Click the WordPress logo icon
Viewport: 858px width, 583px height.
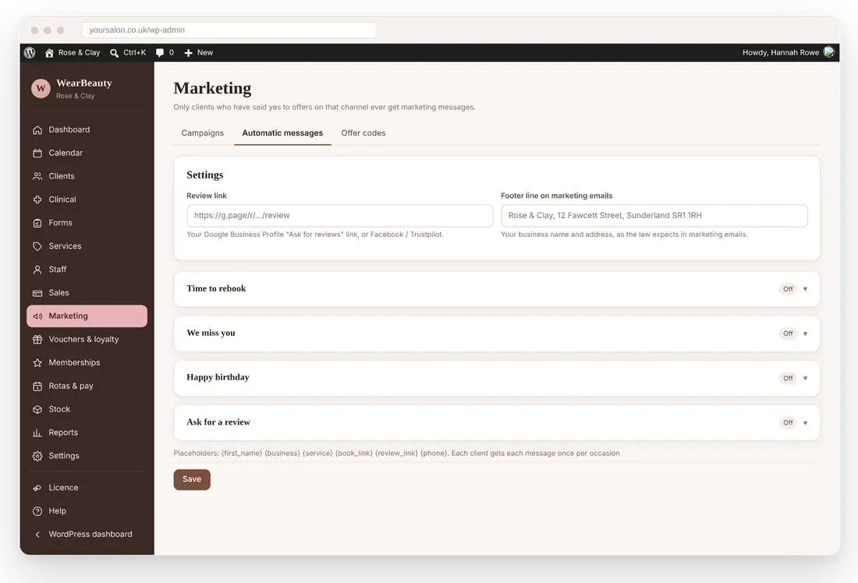click(x=30, y=52)
